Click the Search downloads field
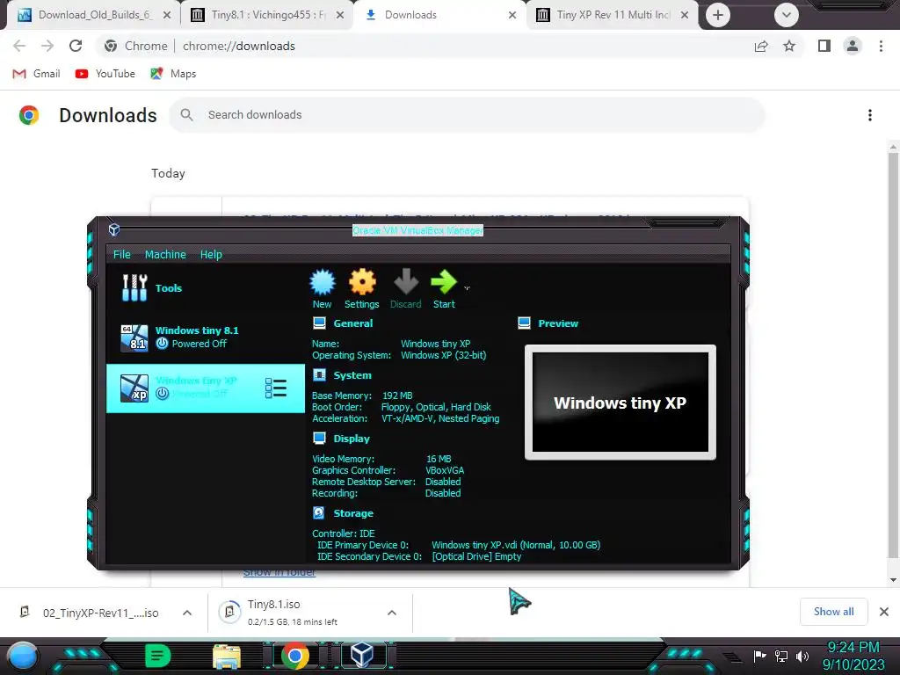The height and width of the screenshot is (675, 900). pyautogui.click(x=467, y=115)
